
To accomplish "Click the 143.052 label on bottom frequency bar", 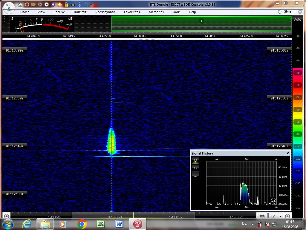I will tap(175, 217).
